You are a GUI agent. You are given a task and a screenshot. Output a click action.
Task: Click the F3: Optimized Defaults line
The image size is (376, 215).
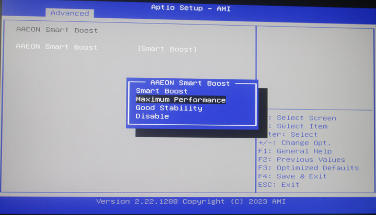[309, 168]
